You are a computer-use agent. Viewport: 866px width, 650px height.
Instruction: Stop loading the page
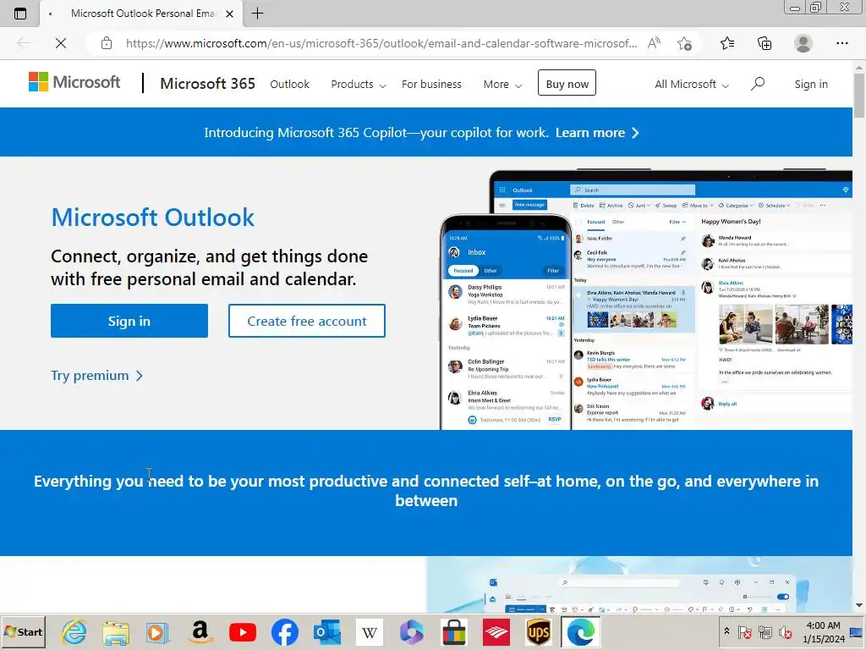click(x=61, y=43)
